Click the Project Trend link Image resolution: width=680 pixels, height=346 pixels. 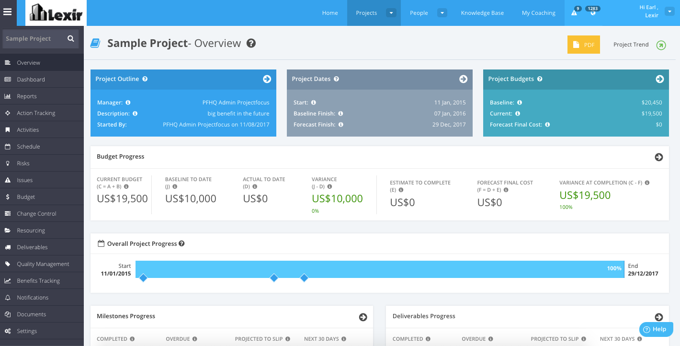click(631, 45)
